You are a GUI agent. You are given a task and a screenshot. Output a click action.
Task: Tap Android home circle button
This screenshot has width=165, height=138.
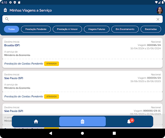[x=82, y=133]
